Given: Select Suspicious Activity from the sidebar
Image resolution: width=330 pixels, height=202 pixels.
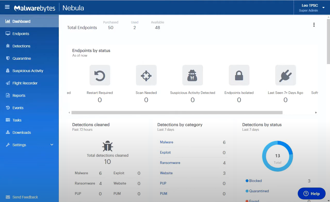Looking at the screenshot, I should (28, 71).
